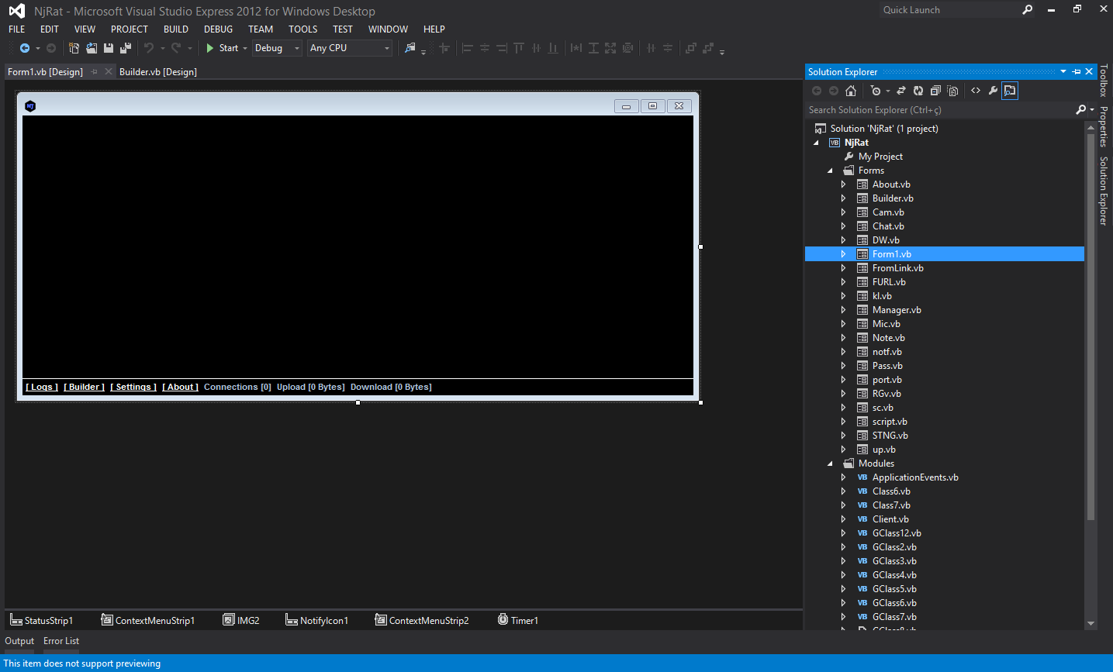Click the [Settings] link on the form

tap(133, 386)
